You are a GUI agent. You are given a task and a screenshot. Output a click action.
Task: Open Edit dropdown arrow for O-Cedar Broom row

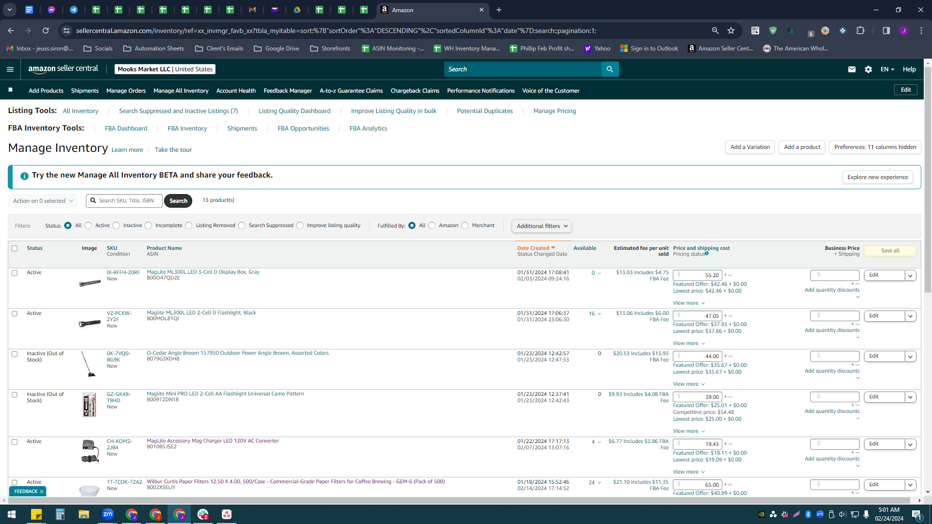[x=911, y=357]
